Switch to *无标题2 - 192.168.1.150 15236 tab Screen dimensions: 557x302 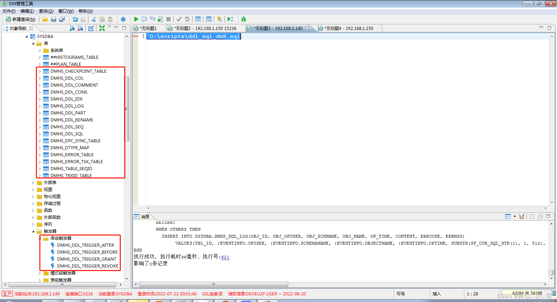pyautogui.click(x=205, y=29)
